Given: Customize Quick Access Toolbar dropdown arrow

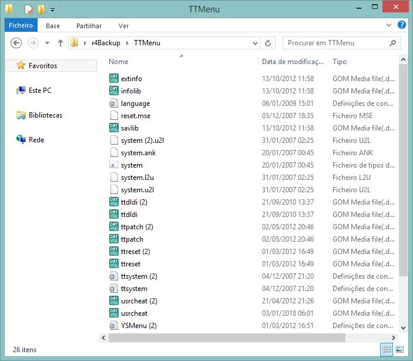Looking at the screenshot, I should [53, 10].
